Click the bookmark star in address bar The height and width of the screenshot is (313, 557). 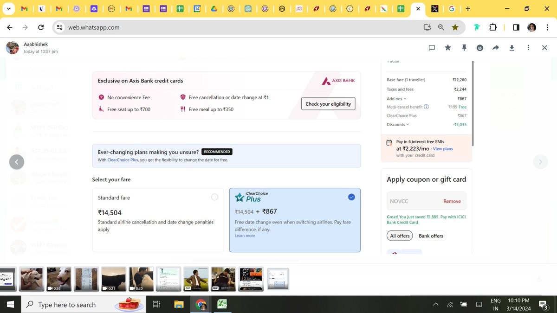(x=455, y=27)
